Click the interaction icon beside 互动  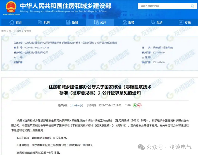[x=153, y=22]
